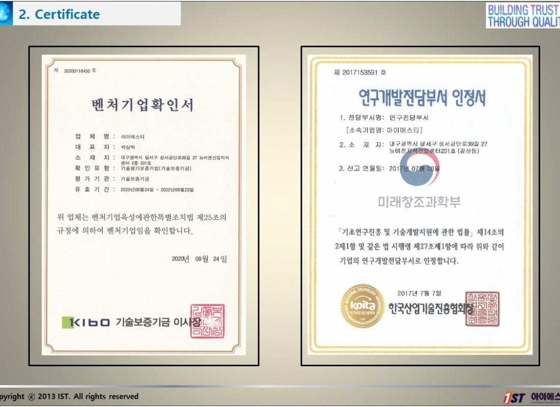Click the KIBO logo on the left certificate
The height and width of the screenshot is (407, 560).
tap(86, 322)
